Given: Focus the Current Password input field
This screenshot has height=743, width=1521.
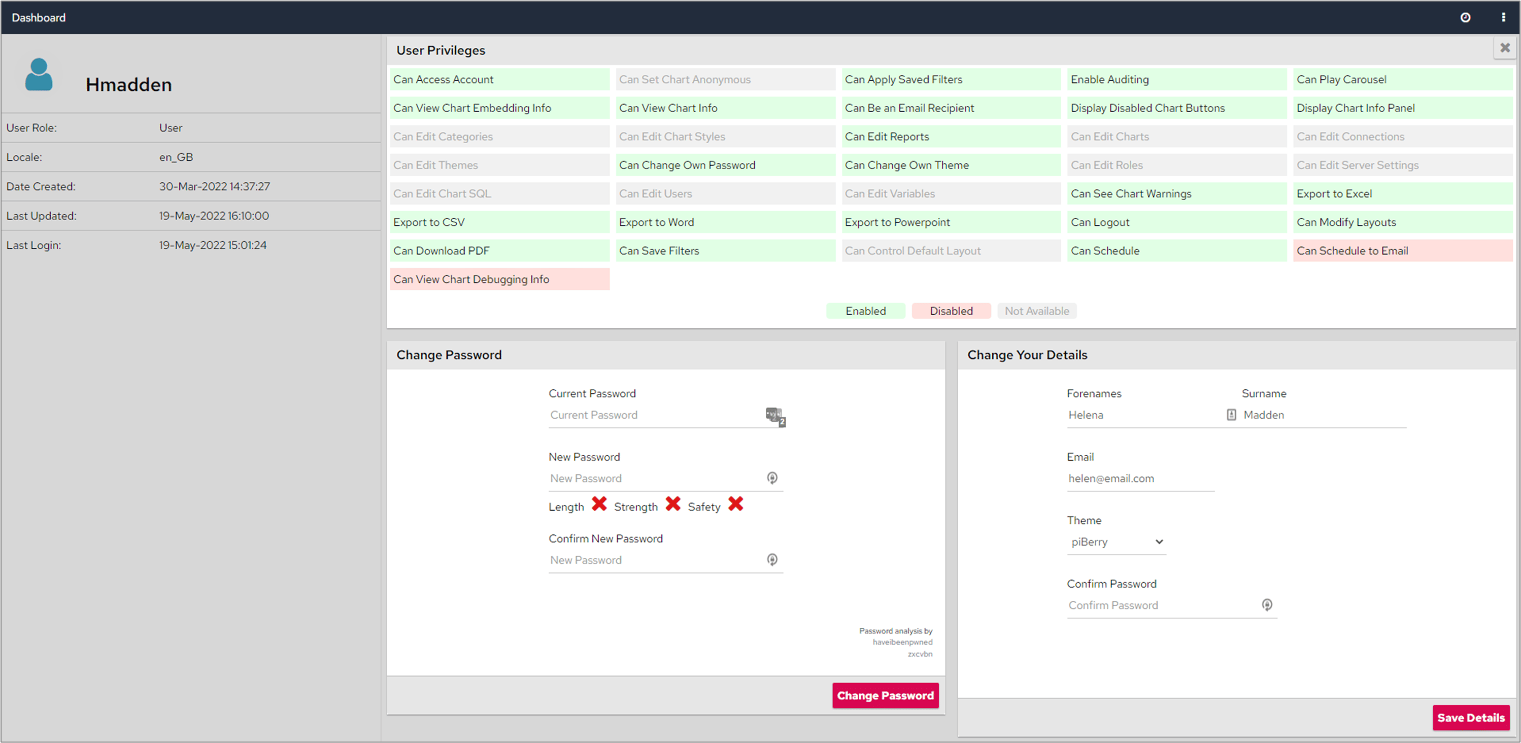Looking at the screenshot, I should tap(665, 415).
